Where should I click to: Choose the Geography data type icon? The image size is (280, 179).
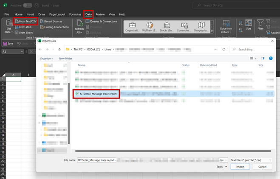pyautogui.click(x=201, y=25)
